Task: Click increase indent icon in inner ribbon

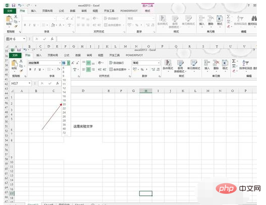Action: tap(104, 69)
